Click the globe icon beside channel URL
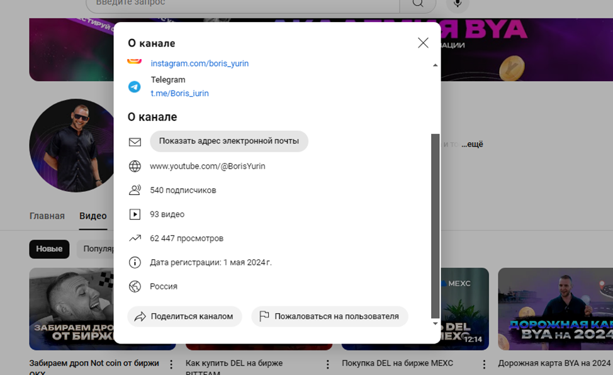 [135, 166]
